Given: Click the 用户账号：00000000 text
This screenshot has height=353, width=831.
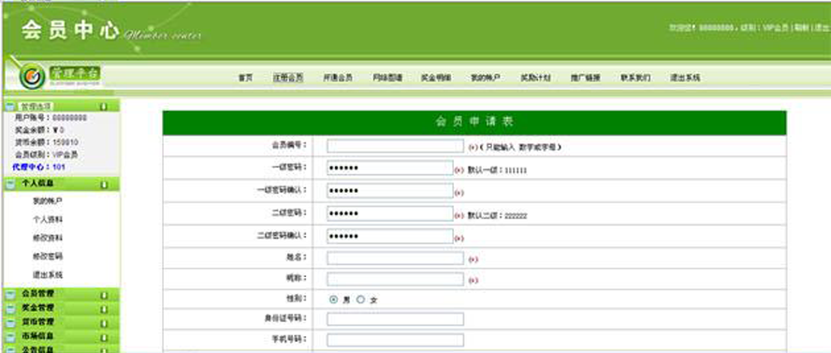Looking at the screenshot, I should (51, 118).
